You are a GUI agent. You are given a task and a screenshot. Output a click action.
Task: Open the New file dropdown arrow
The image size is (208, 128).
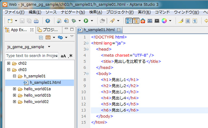pyautogui.click(x=16, y=21)
